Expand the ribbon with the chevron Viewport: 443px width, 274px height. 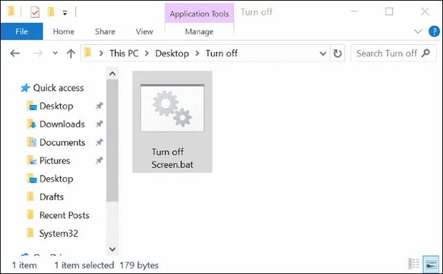click(x=418, y=31)
